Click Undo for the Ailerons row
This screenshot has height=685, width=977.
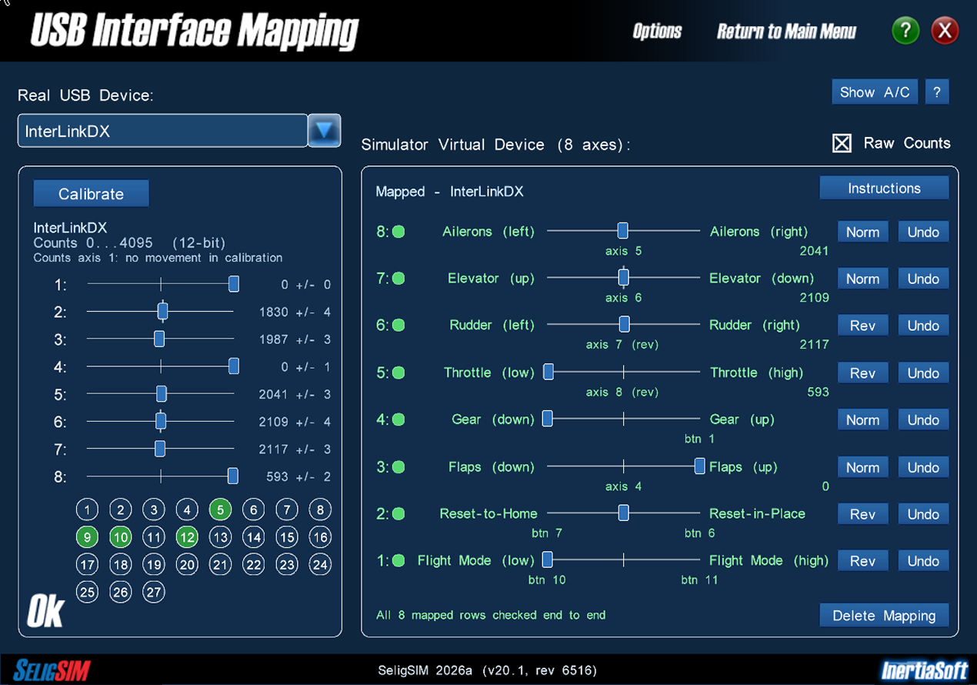pyautogui.click(x=923, y=232)
